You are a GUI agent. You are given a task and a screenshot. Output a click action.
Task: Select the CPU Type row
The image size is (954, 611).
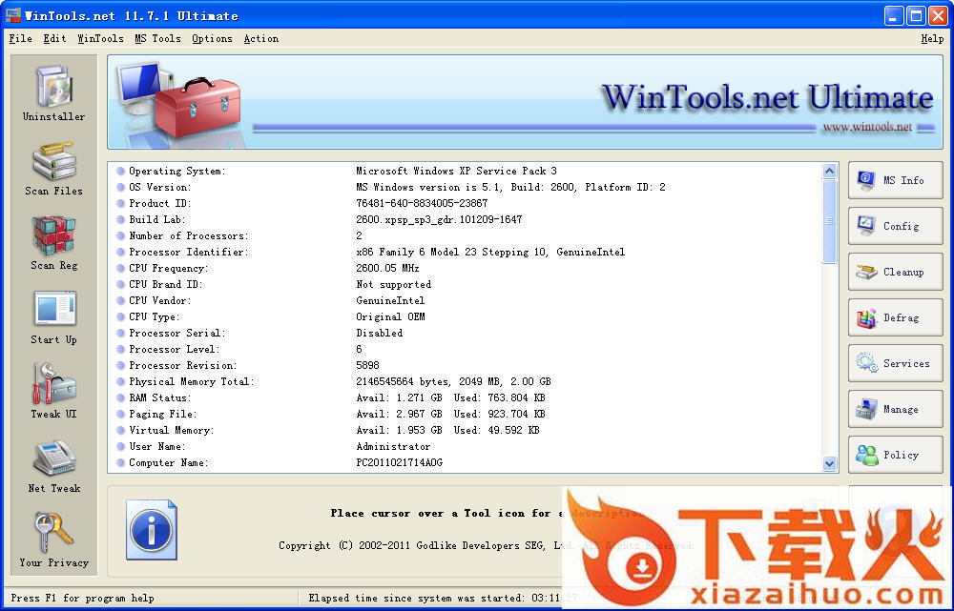point(465,316)
